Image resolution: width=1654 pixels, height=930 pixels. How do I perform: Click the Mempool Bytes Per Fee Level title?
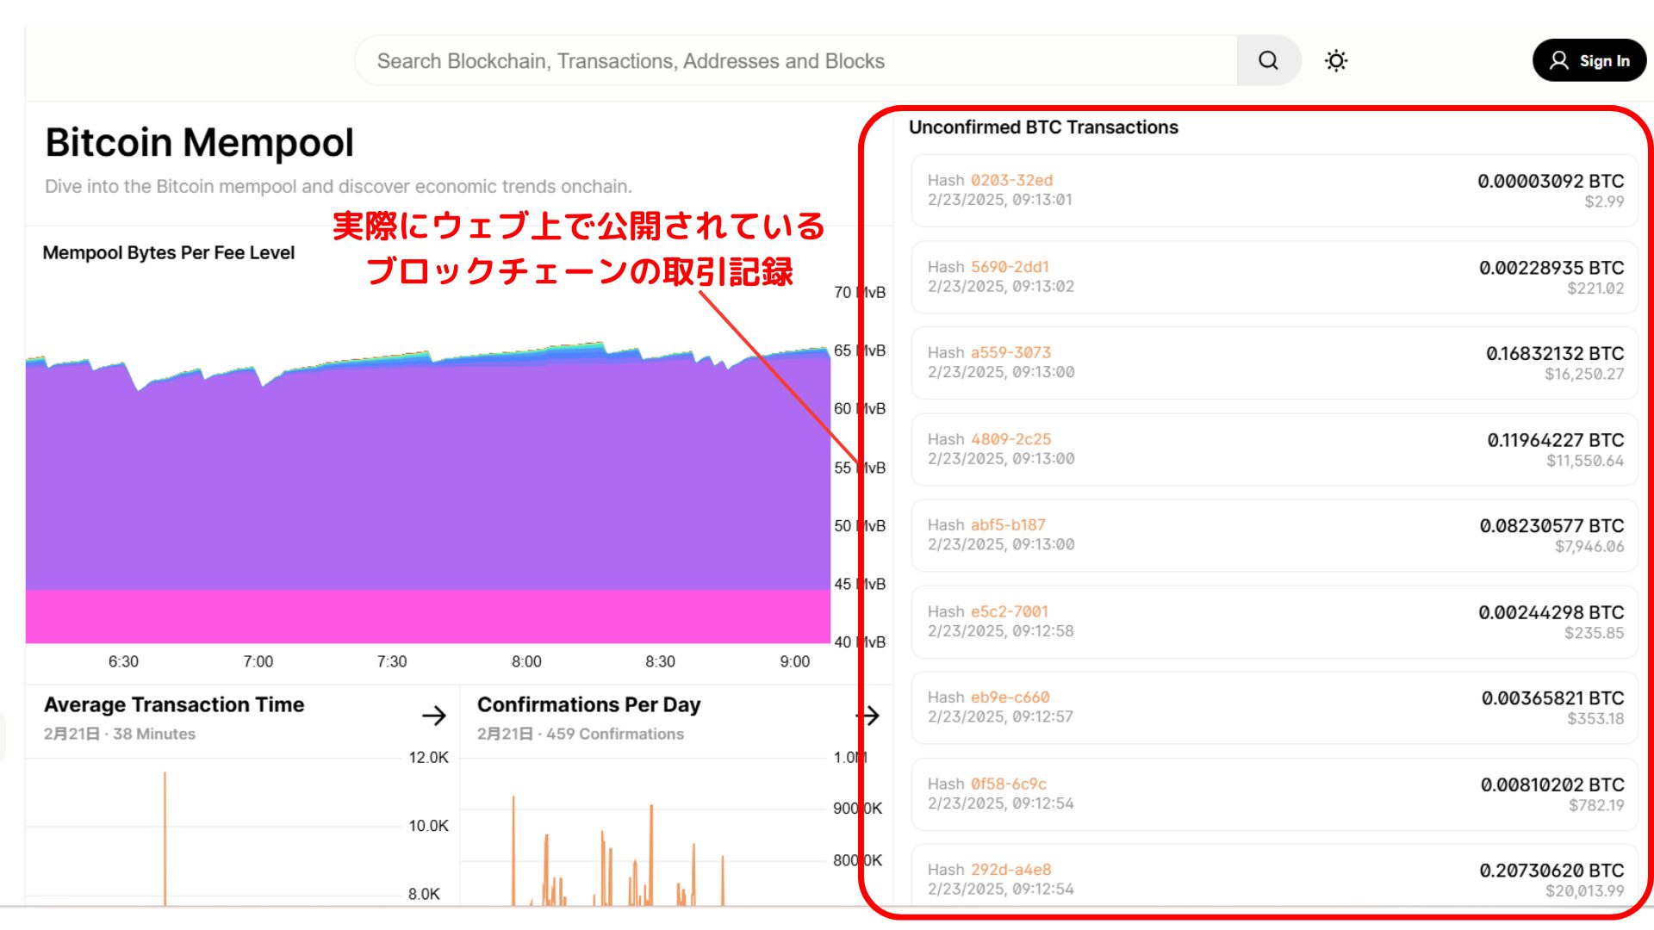(169, 252)
